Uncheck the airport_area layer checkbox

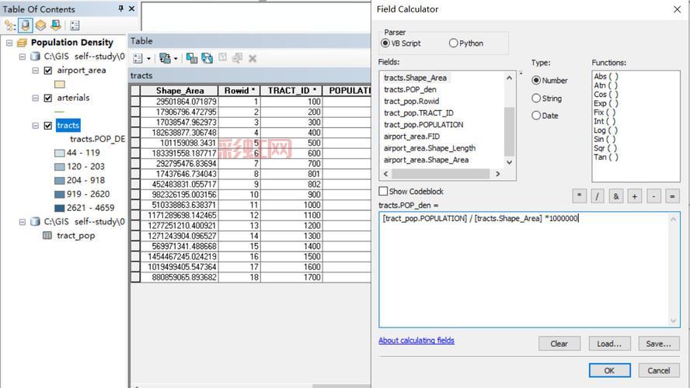[x=48, y=71]
